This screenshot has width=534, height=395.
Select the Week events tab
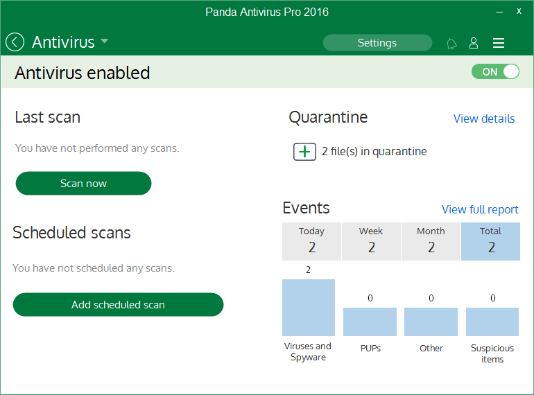pyautogui.click(x=371, y=240)
